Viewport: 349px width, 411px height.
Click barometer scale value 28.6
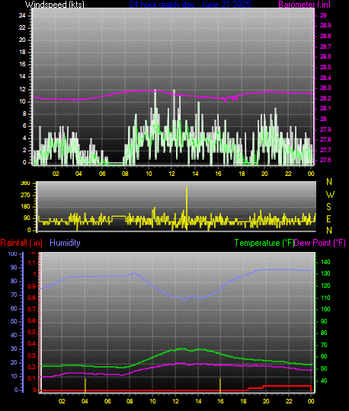pyautogui.click(x=325, y=56)
